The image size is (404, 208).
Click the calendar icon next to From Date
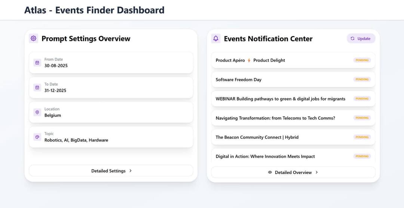[37, 63]
